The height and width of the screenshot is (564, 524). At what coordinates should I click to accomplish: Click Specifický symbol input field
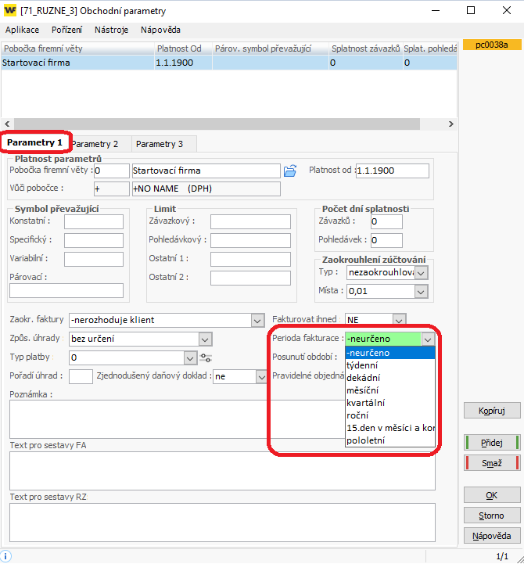click(94, 240)
